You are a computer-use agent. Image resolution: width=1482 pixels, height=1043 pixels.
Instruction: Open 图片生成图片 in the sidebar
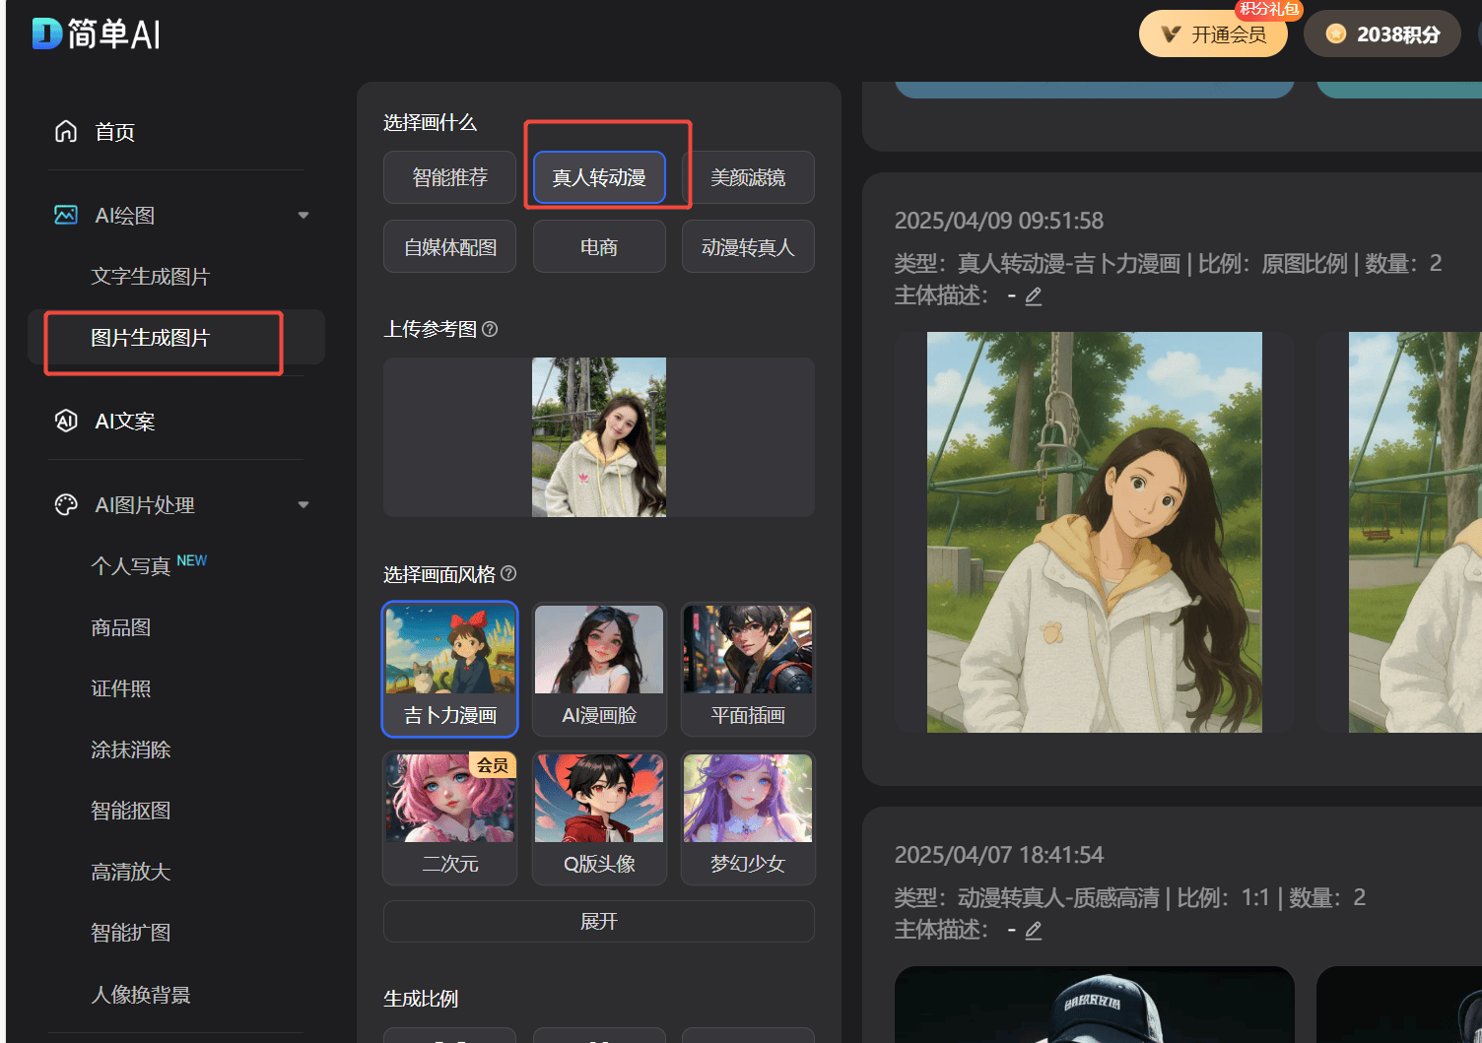point(151,338)
